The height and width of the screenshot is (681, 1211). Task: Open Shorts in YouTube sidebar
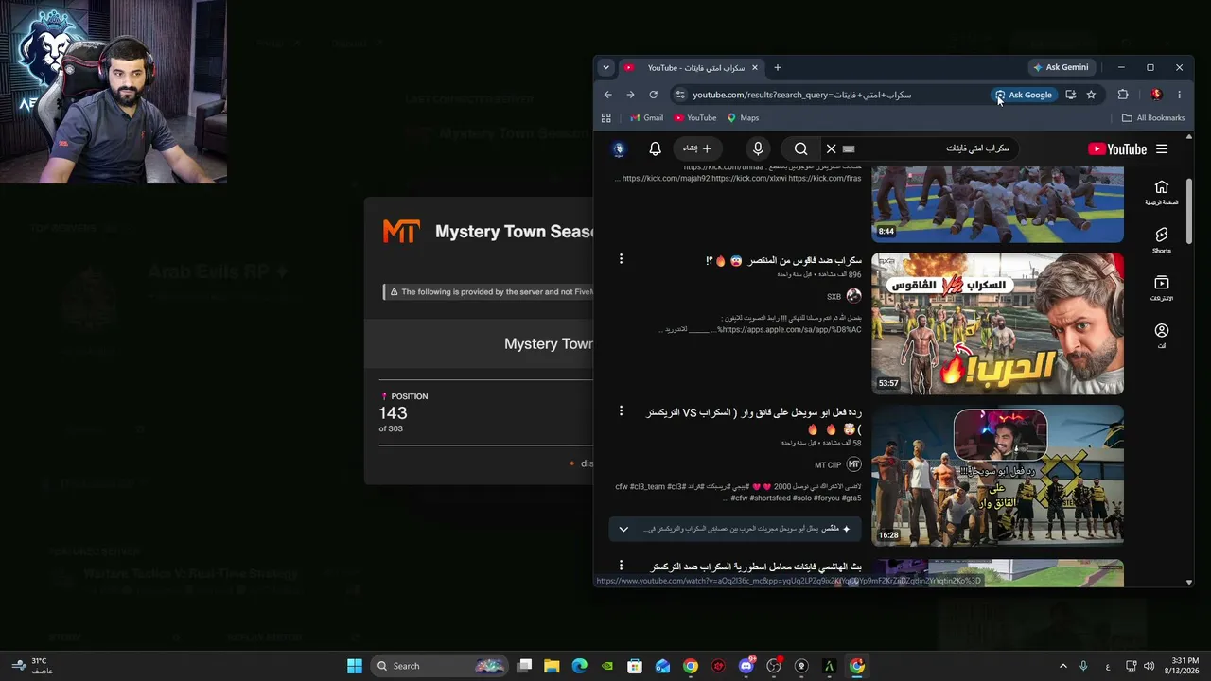(x=1162, y=240)
